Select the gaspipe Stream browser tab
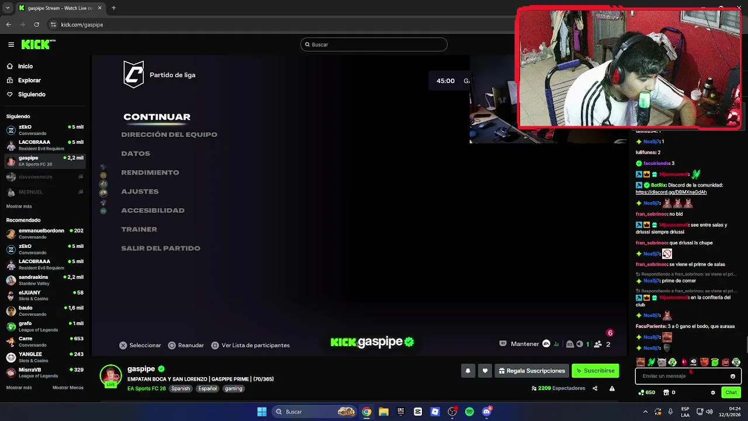The width and height of the screenshot is (748, 421). [60, 8]
